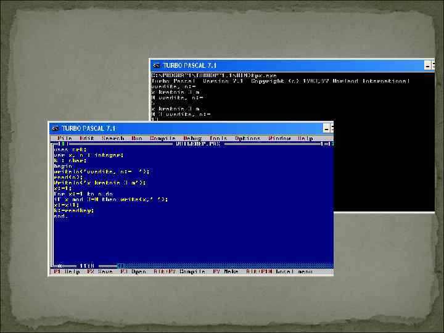Click the 'if x mod' code line
The image size is (444, 333).
[x=111, y=199]
